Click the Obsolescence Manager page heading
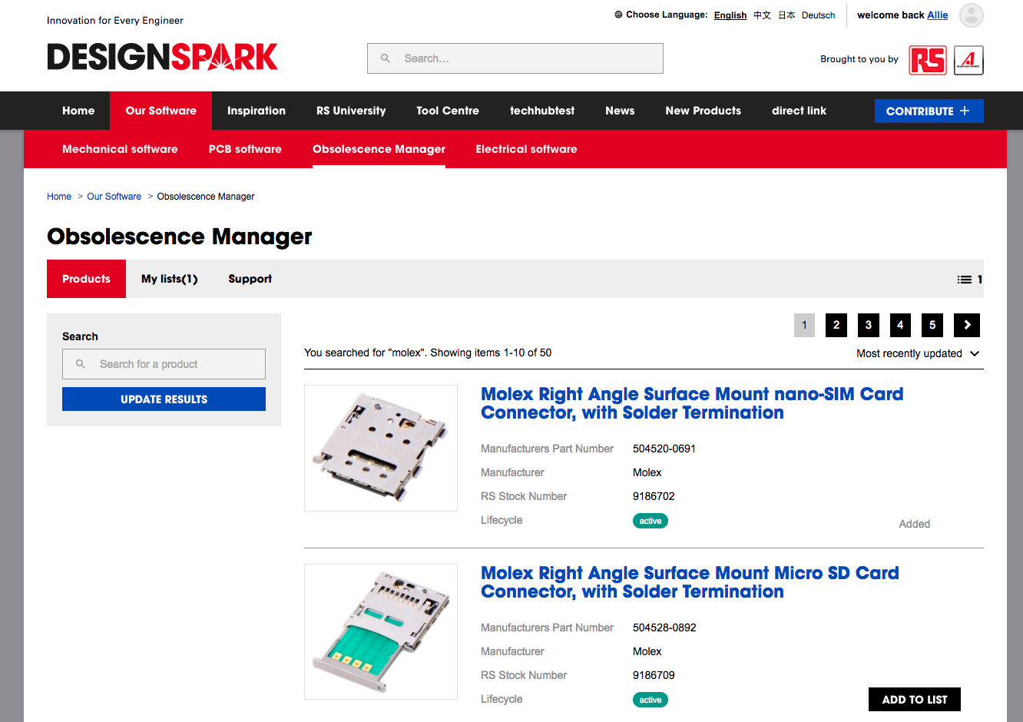 (x=180, y=237)
